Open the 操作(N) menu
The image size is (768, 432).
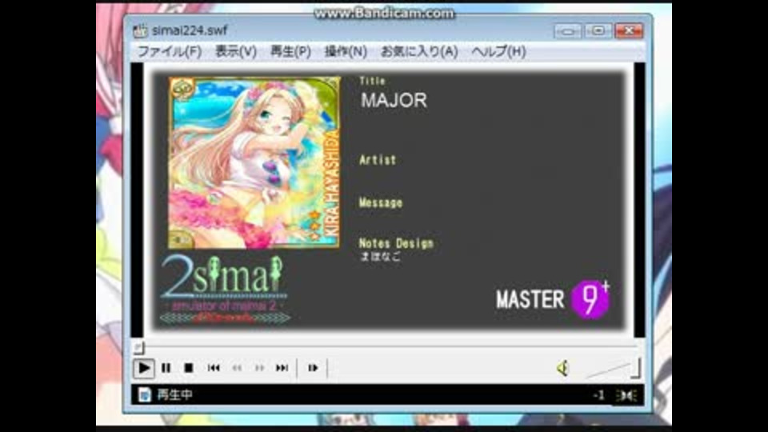(x=346, y=51)
